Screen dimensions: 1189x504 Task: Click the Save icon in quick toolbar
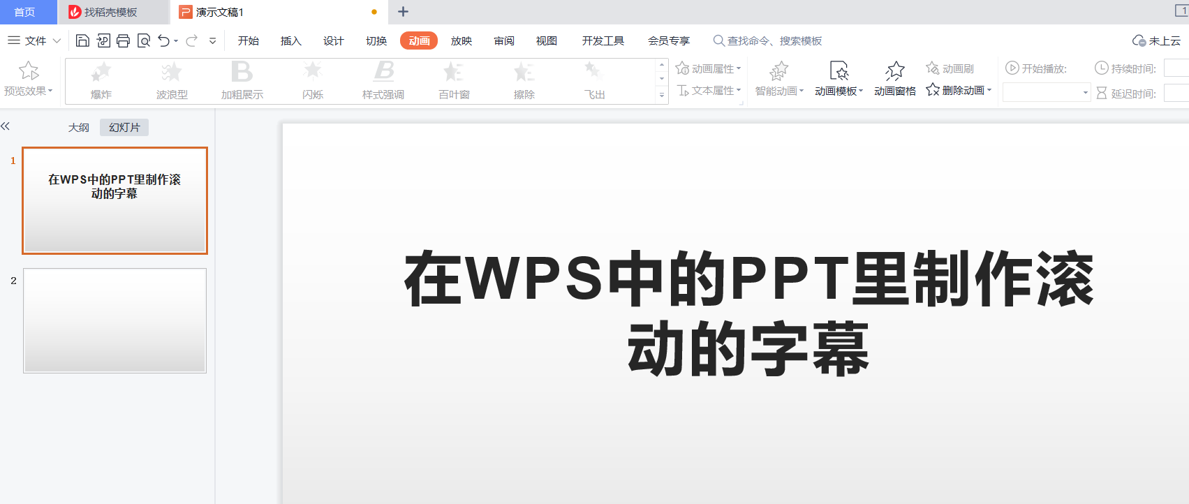pyautogui.click(x=82, y=40)
